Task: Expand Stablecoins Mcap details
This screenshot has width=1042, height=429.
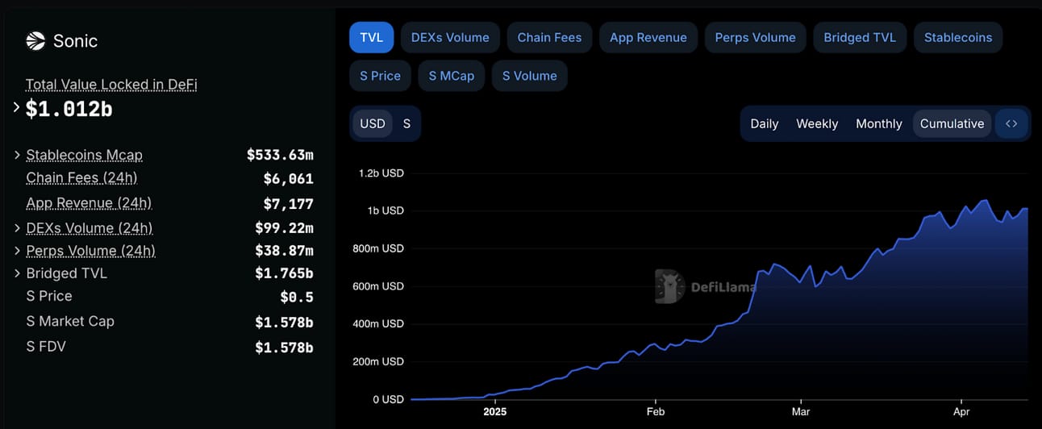Action: click(18, 155)
